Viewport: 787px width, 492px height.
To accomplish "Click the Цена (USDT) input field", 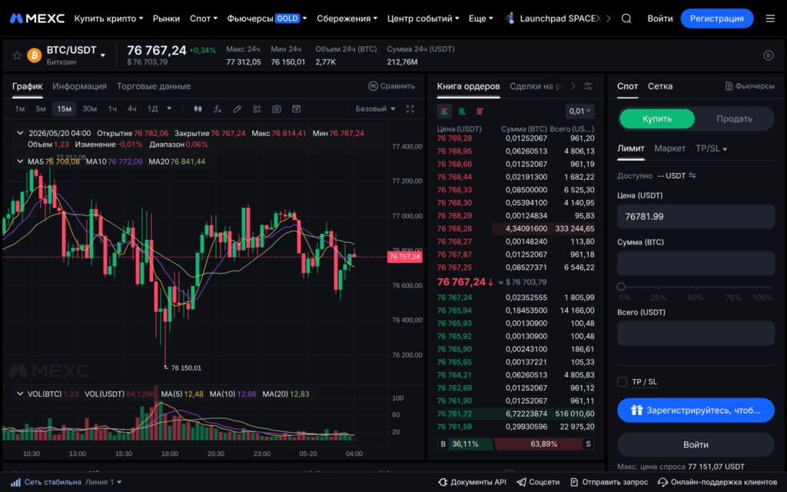I will pos(696,216).
